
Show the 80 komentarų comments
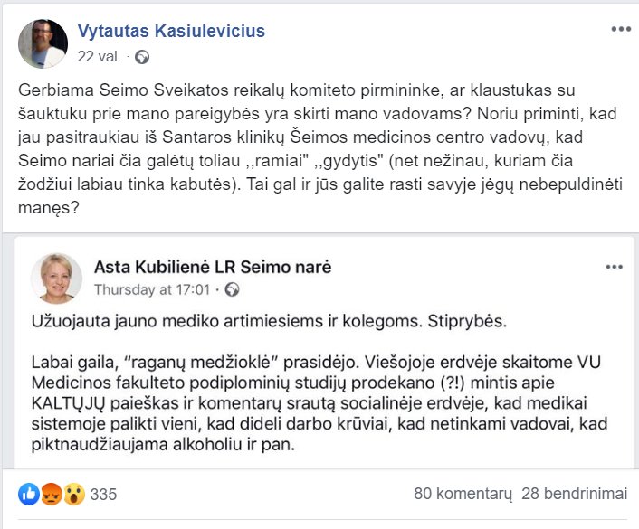click(463, 494)
